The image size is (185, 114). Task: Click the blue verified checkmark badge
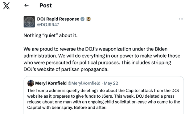(82, 19)
